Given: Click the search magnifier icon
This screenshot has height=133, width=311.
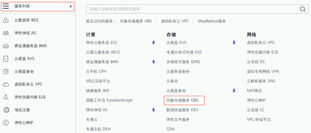Looking at the screenshot, I should pos(302,9).
